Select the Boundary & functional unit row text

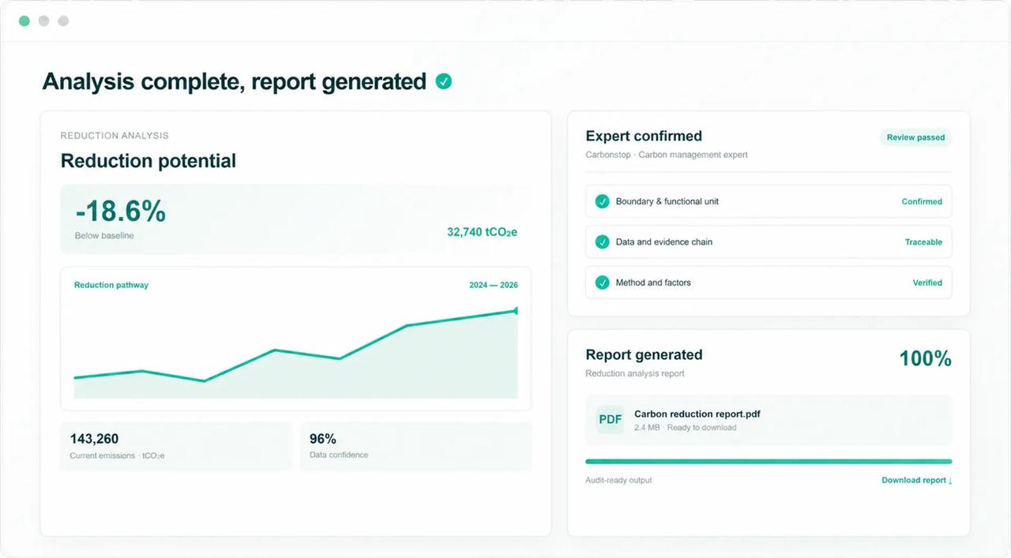[x=667, y=201]
